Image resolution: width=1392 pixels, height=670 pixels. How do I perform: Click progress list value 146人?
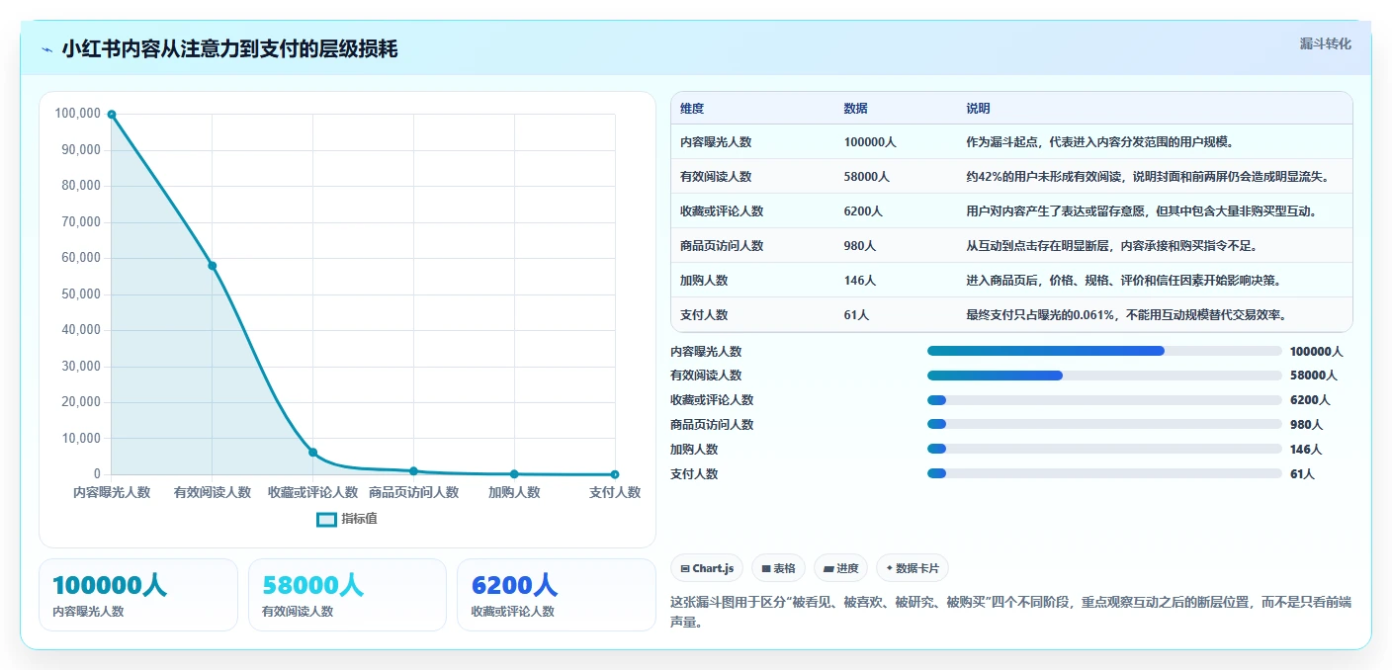click(1306, 450)
